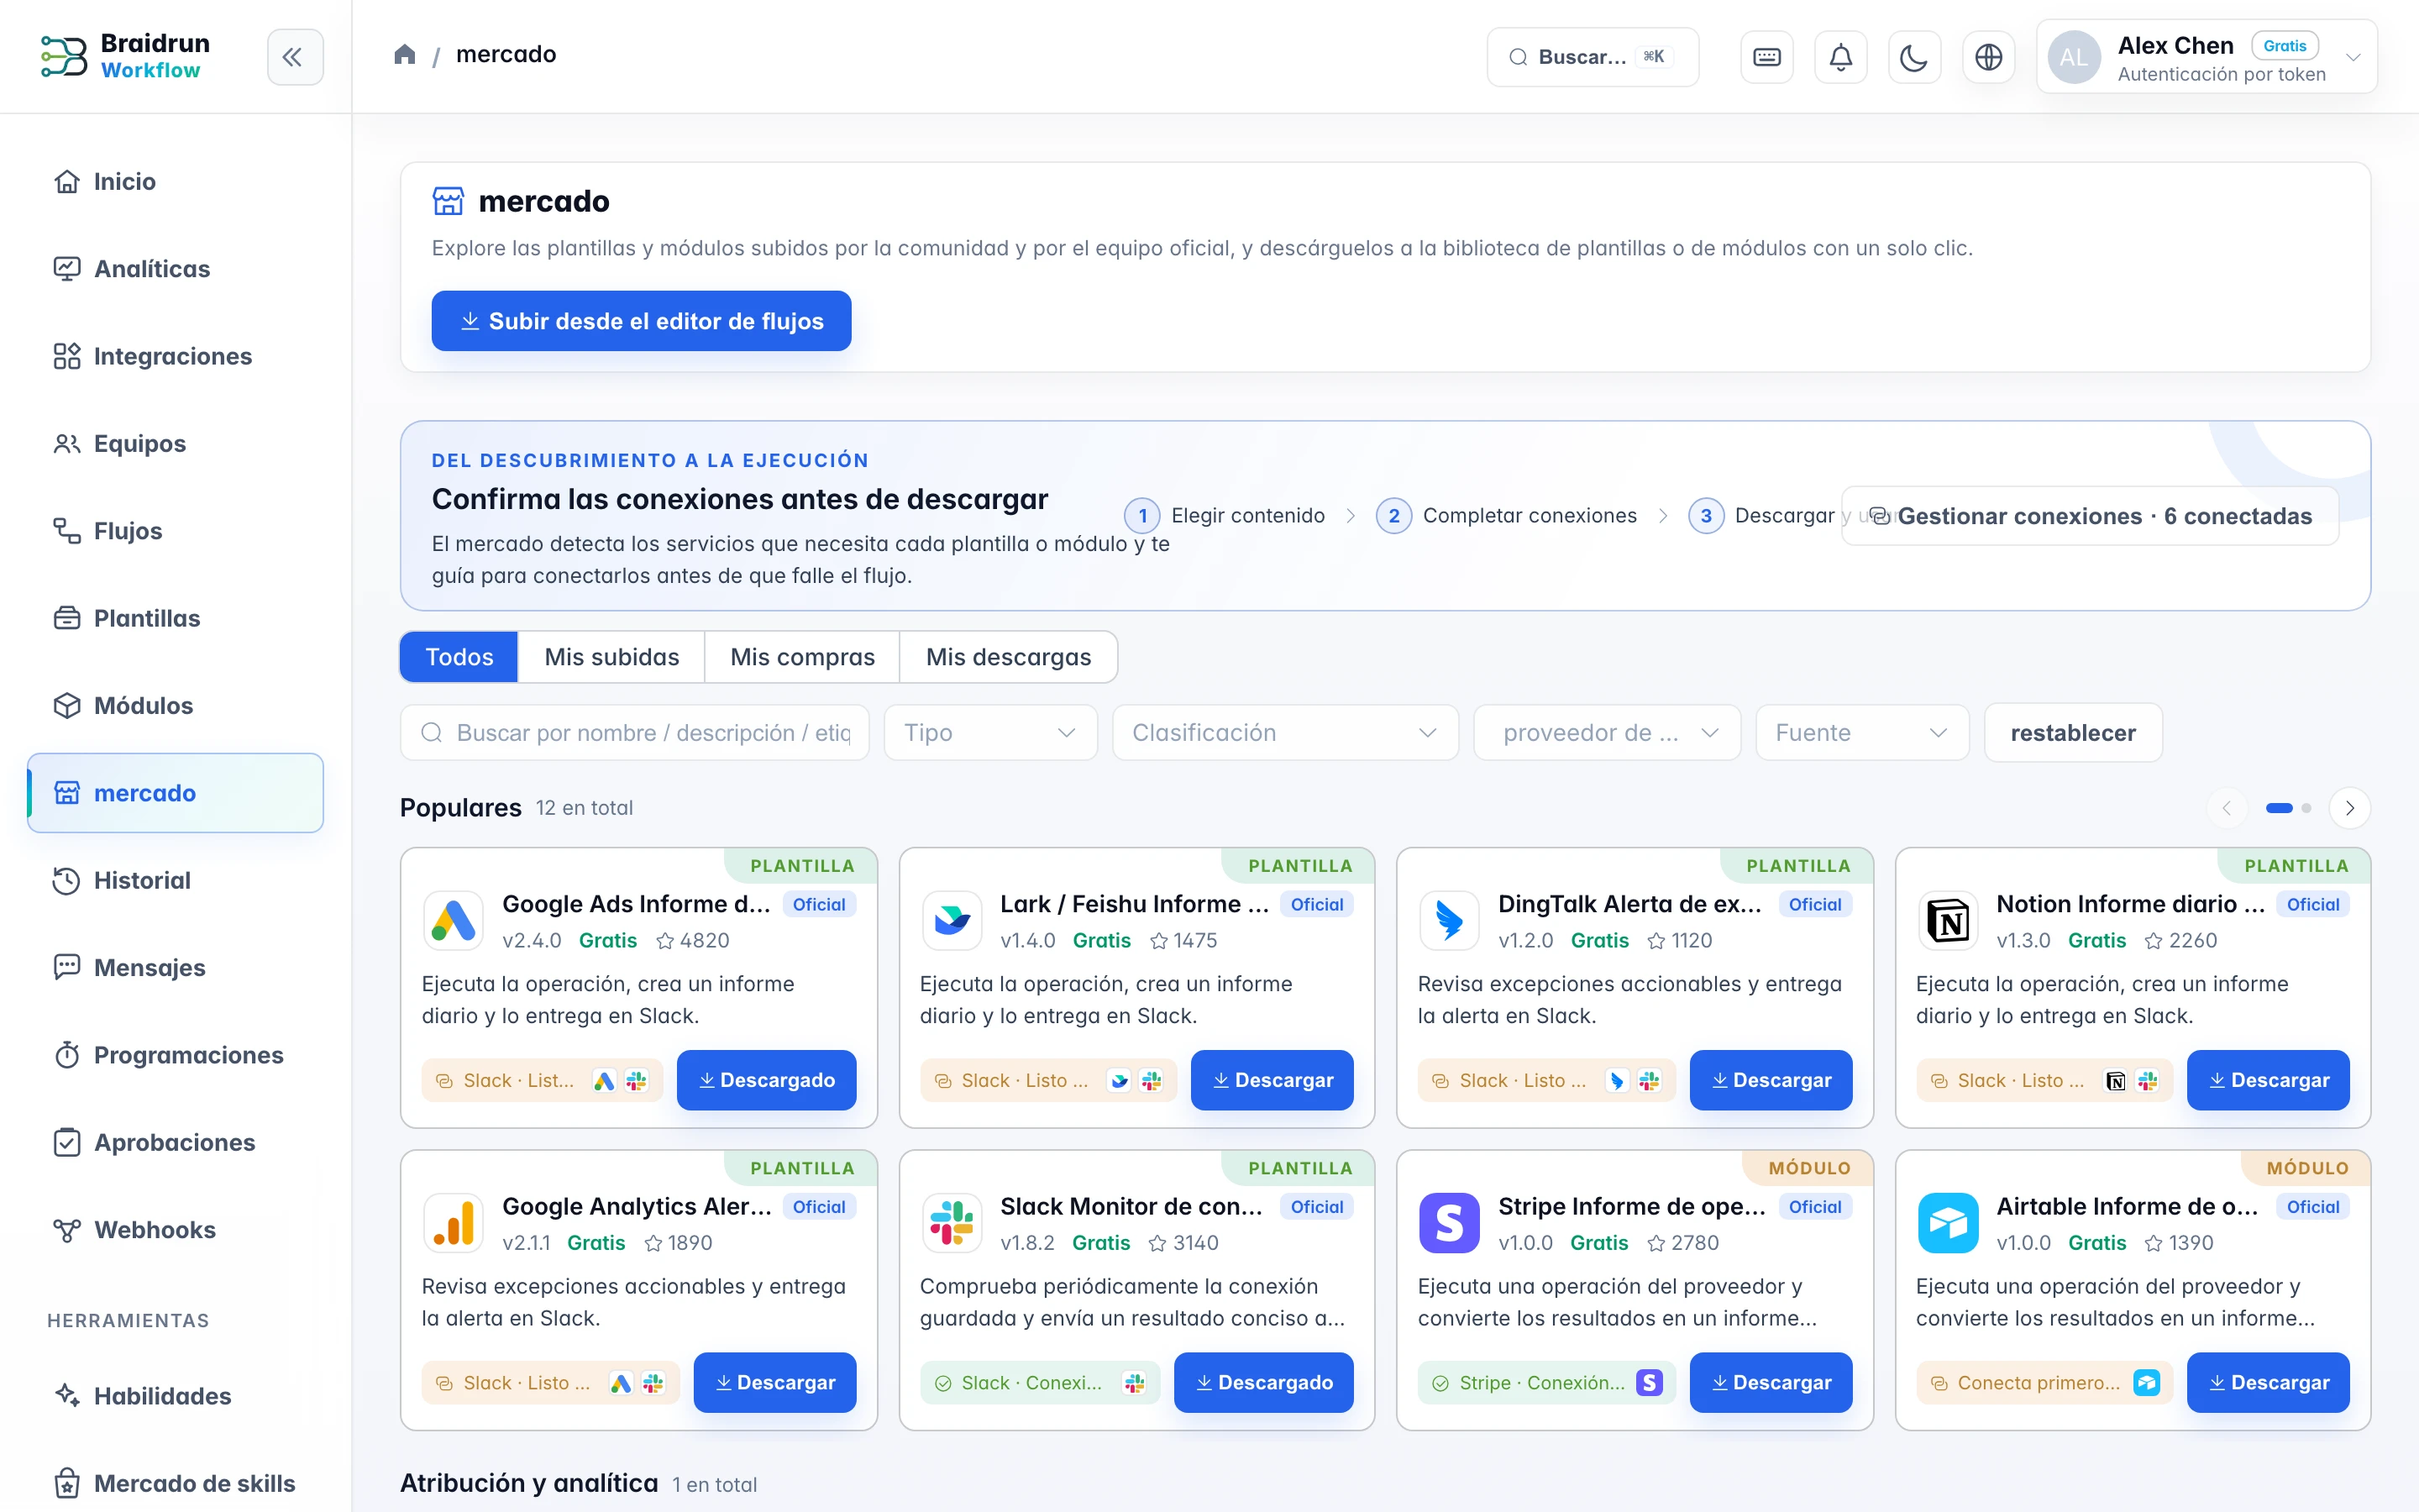
Task: Open language globe icon
Action: click(x=1988, y=57)
